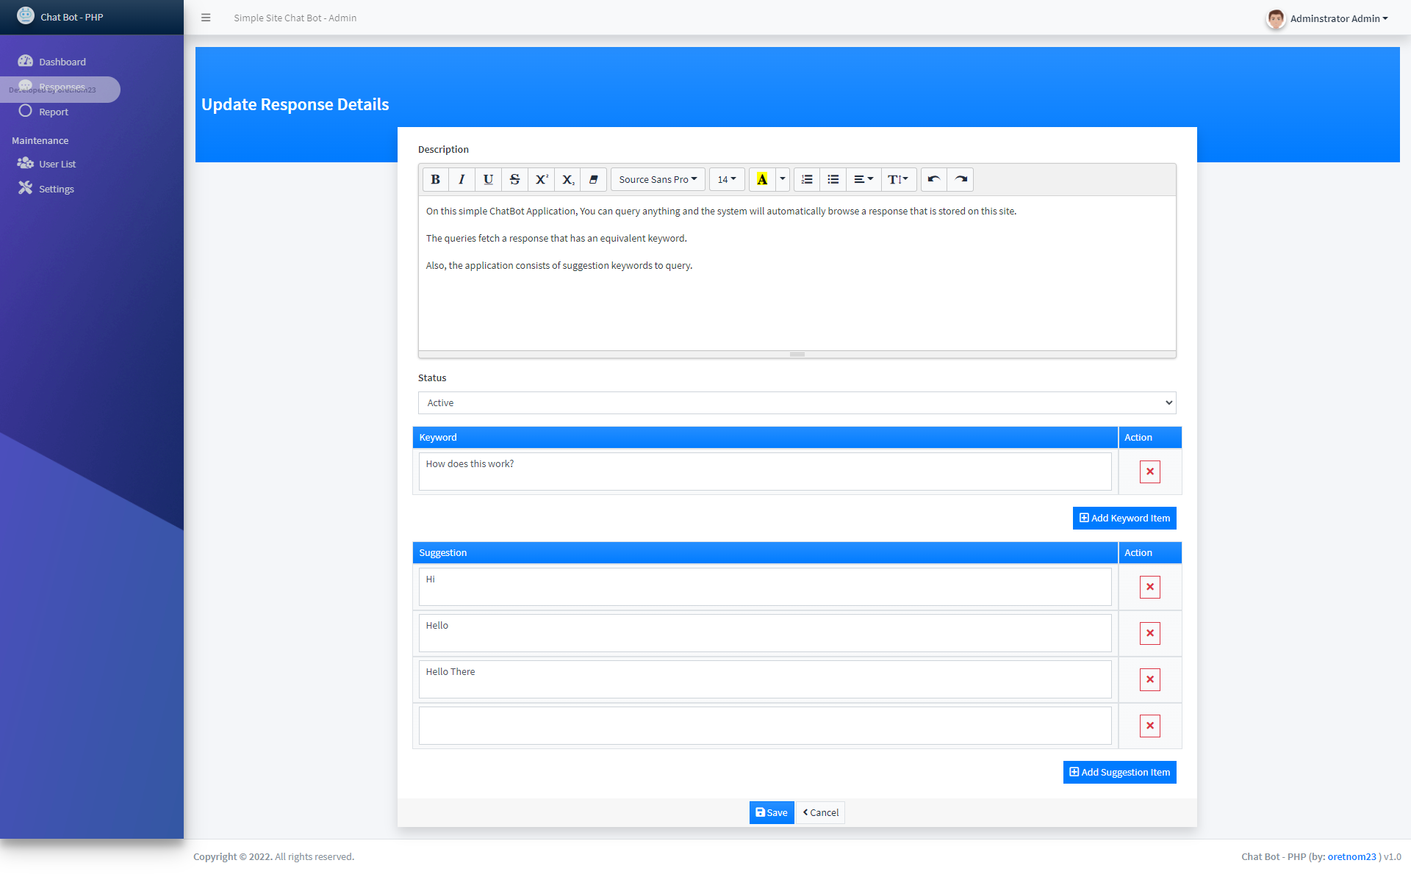Remove the 'Hi' suggestion row
This screenshot has width=1411, height=874.
pos(1149,587)
